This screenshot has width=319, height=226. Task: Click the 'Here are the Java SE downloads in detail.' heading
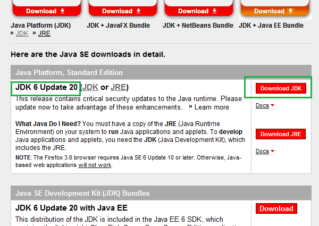tap(88, 54)
